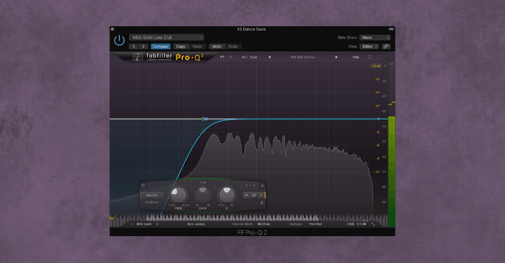Open the 12 dB/oct slope dropdown
Screen dimensions: 505x263
pos(151,203)
